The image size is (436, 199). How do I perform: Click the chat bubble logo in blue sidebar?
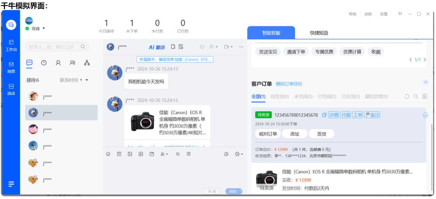(x=11, y=25)
